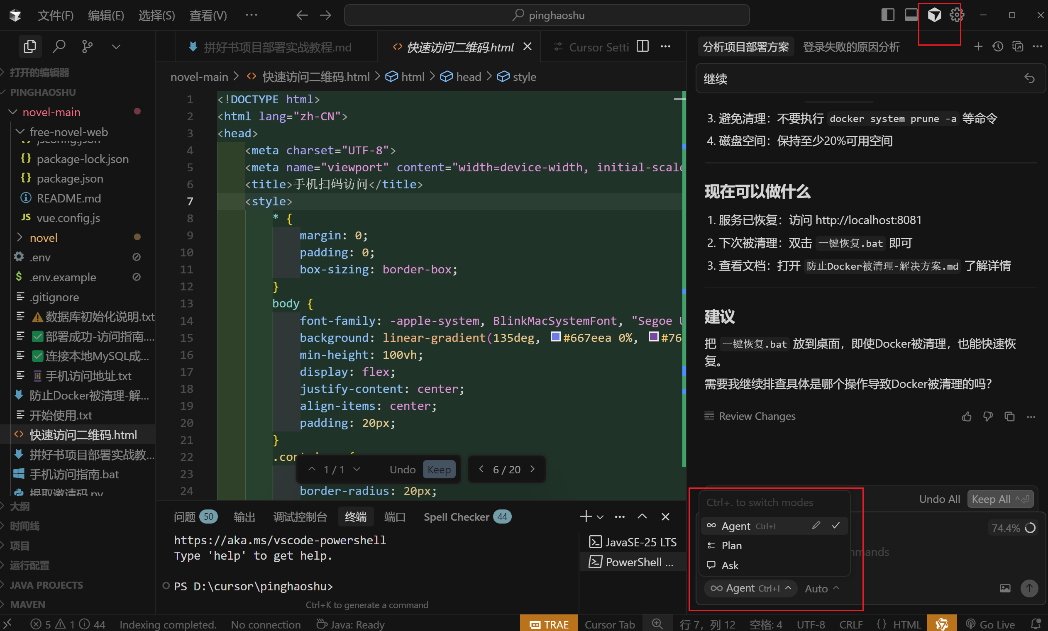
Task: Open the chat history clock icon
Action: [998, 46]
